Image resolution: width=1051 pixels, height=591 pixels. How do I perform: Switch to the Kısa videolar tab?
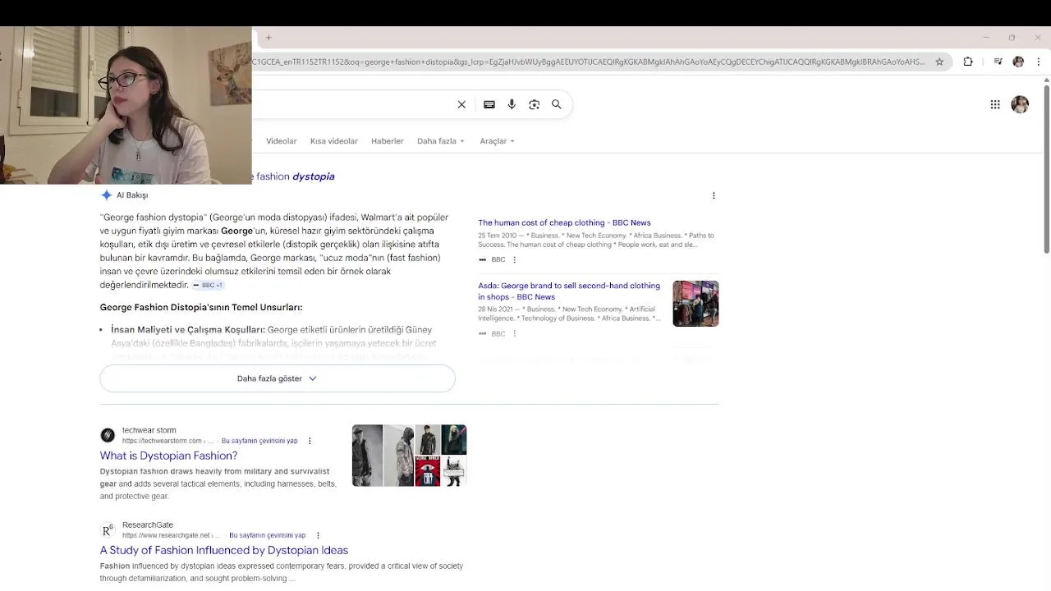coord(334,141)
